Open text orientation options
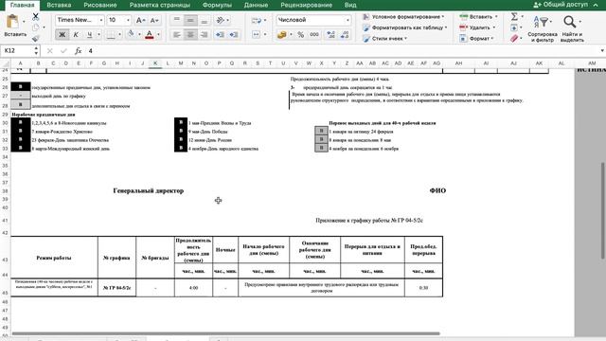Image resolution: width=606 pixels, height=341 pixels. (223, 20)
